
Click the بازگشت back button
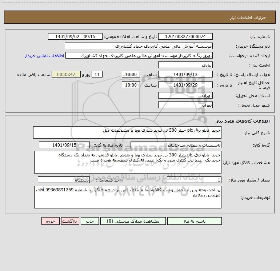[x=70, y=221]
